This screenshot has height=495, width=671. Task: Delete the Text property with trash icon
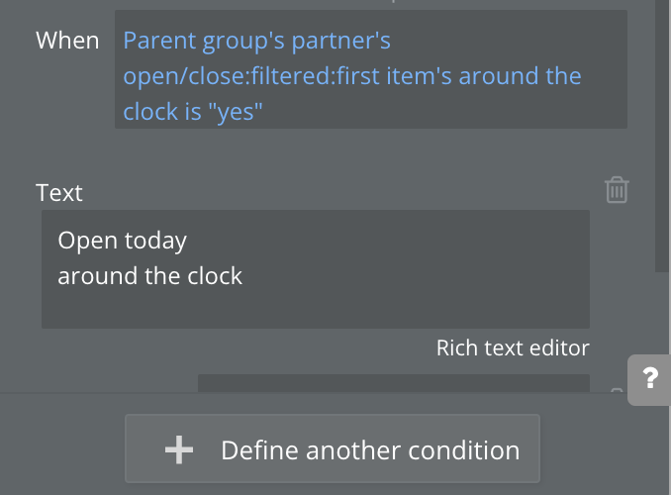pyautogui.click(x=617, y=190)
